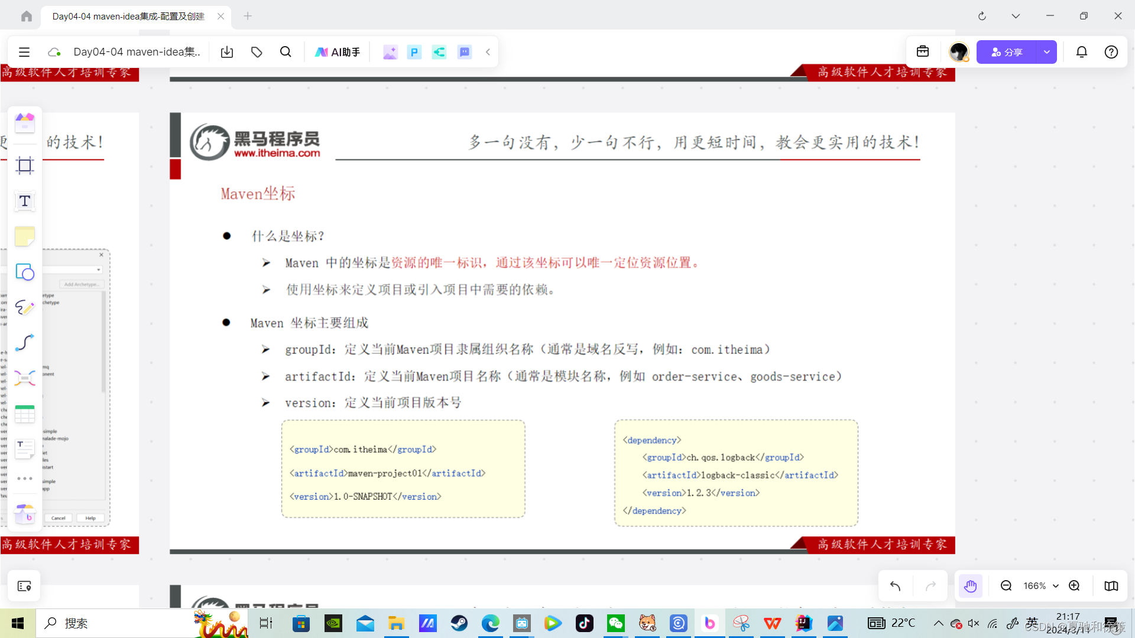
Task: Click the com.itheima groupId code box
Action: (403, 469)
